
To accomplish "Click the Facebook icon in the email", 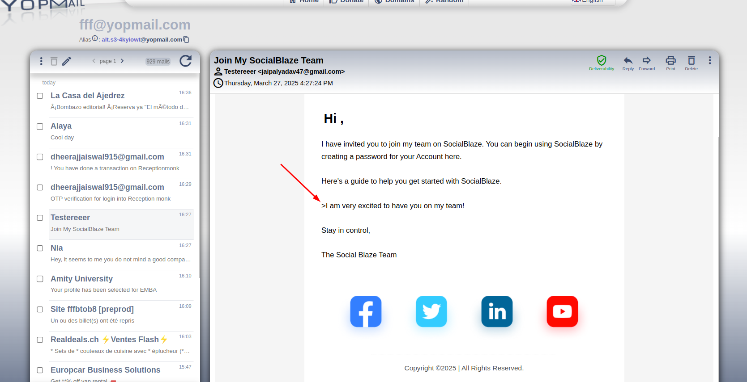I will 366,311.
